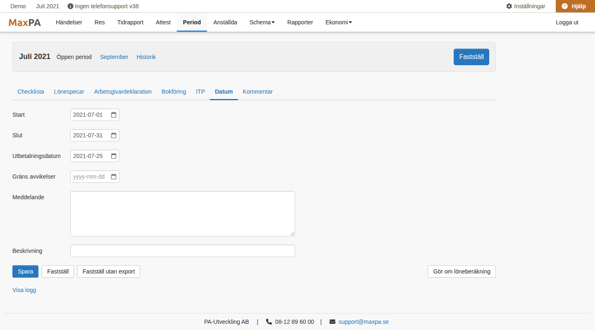Click Fastställ utan export button
The image size is (595, 330).
[109, 271]
